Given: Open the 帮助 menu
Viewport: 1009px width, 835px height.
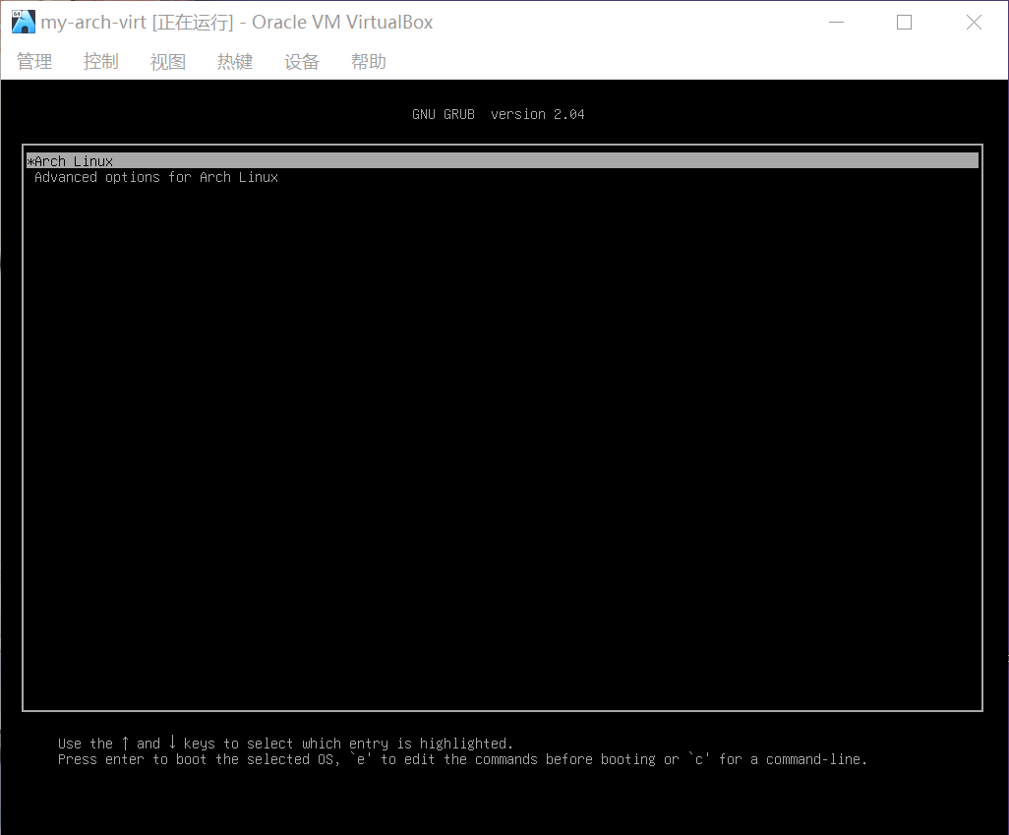Looking at the screenshot, I should click(369, 62).
